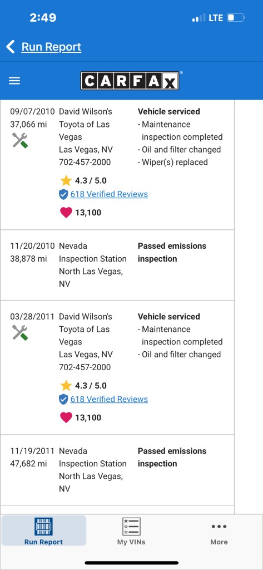The image size is (263, 570).
Task: Open the More tab
Action: click(x=219, y=531)
